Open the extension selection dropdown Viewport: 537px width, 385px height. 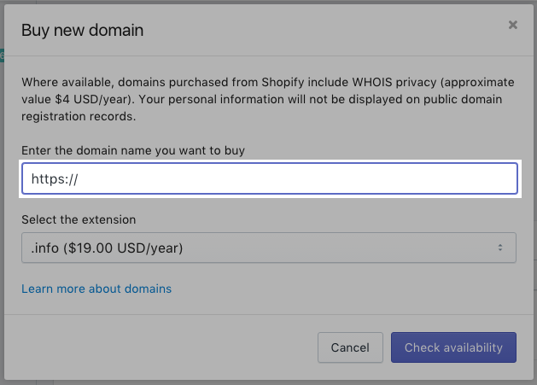(x=269, y=248)
